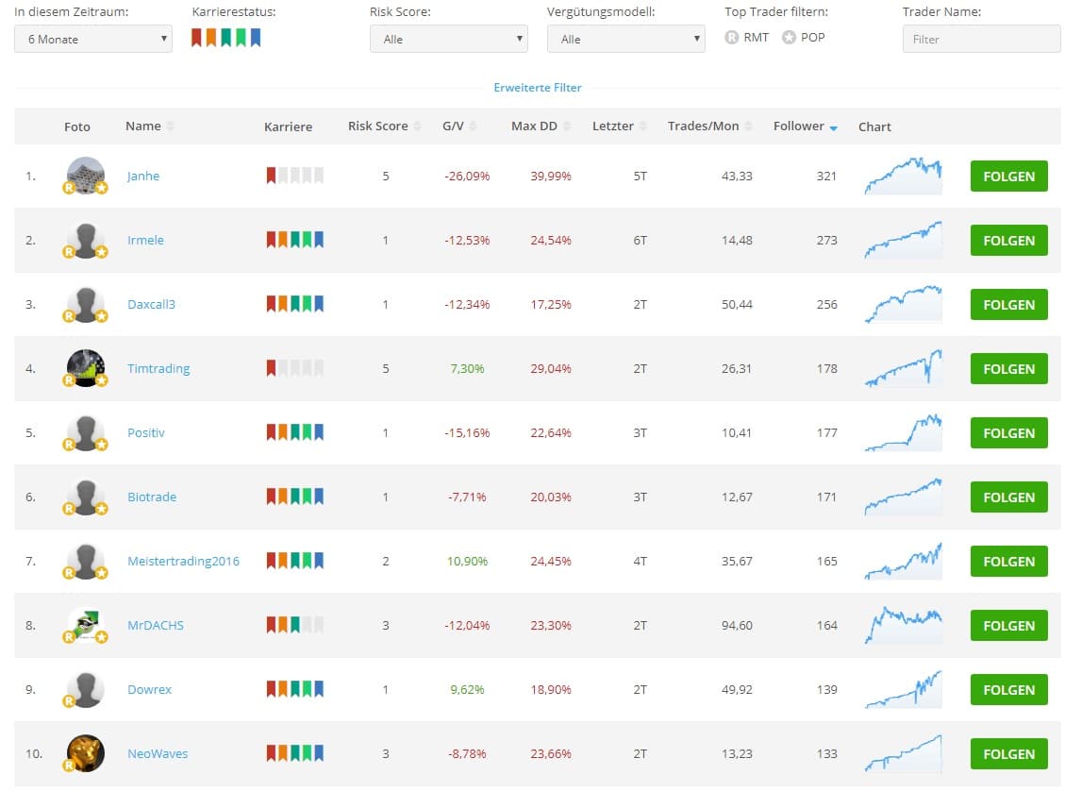Select the orange career status ribbon filter
Image resolution: width=1065 pixels, height=792 pixels.
[211, 38]
